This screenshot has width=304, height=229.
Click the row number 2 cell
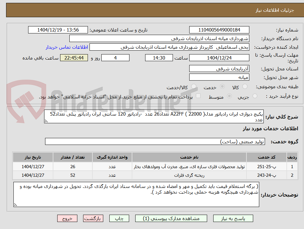292,175
